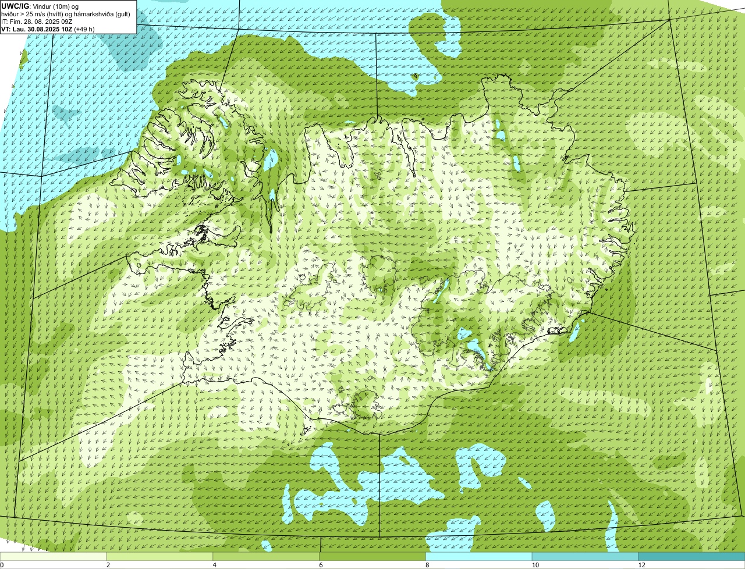Click the 'IT: Fim. 28. 08. 2025 09Z' line
The height and width of the screenshot is (569, 745).
point(37,22)
